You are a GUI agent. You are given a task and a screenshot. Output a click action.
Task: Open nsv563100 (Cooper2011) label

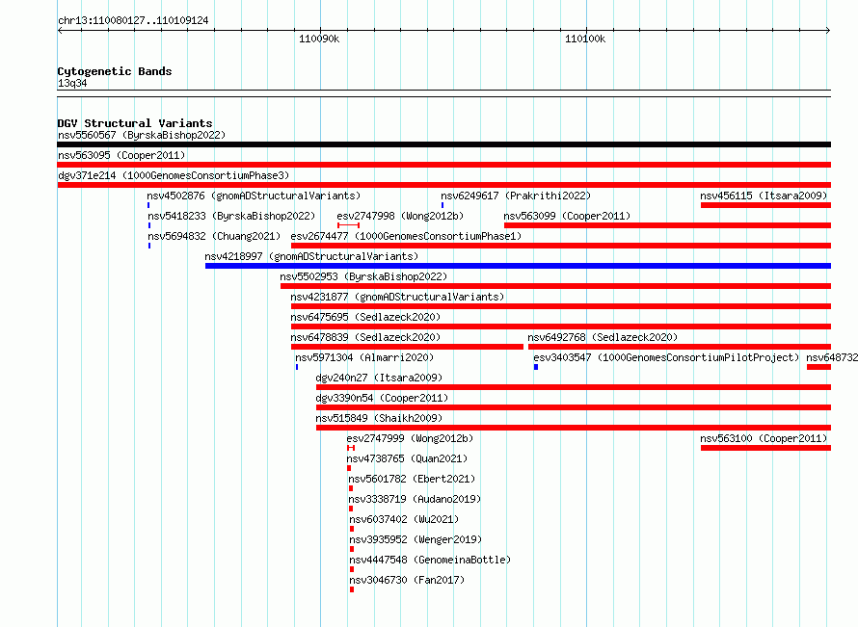(x=764, y=438)
